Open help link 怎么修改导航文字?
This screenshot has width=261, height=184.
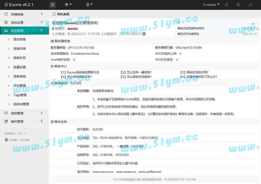pos(79,77)
